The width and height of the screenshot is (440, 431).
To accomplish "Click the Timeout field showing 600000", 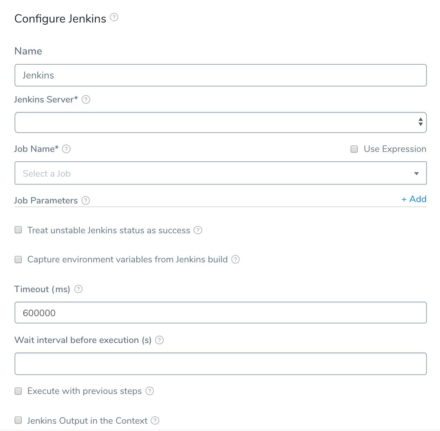I will point(220,313).
